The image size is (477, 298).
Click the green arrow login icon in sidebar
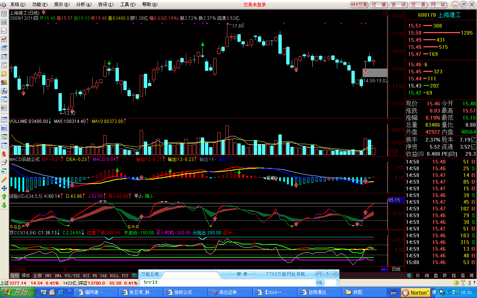tap(4, 171)
